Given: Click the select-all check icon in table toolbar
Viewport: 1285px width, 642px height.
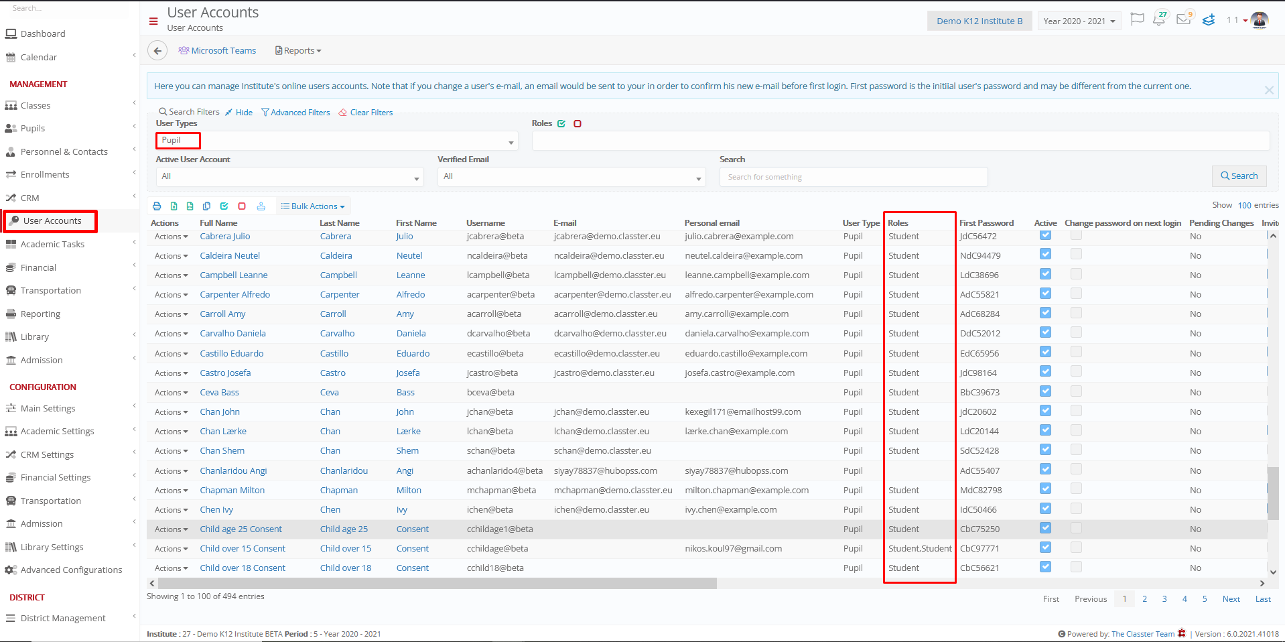Looking at the screenshot, I should [224, 206].
